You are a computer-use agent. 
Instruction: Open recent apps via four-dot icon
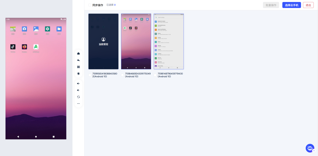pyautogui.click(x=78, y=67)
